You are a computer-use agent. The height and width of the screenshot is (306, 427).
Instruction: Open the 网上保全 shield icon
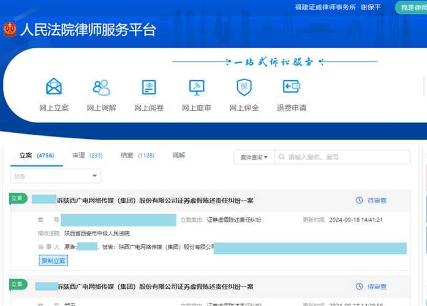click(244, 87)
